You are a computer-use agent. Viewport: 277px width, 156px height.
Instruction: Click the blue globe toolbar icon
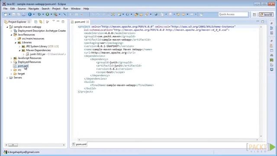click(x=30, y=14)
